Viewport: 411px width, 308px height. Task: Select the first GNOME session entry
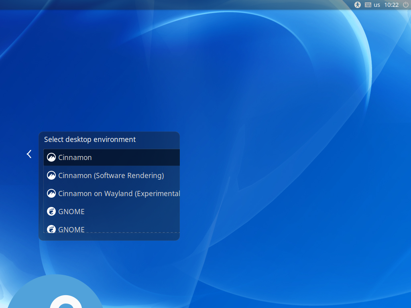click(112, 212)
